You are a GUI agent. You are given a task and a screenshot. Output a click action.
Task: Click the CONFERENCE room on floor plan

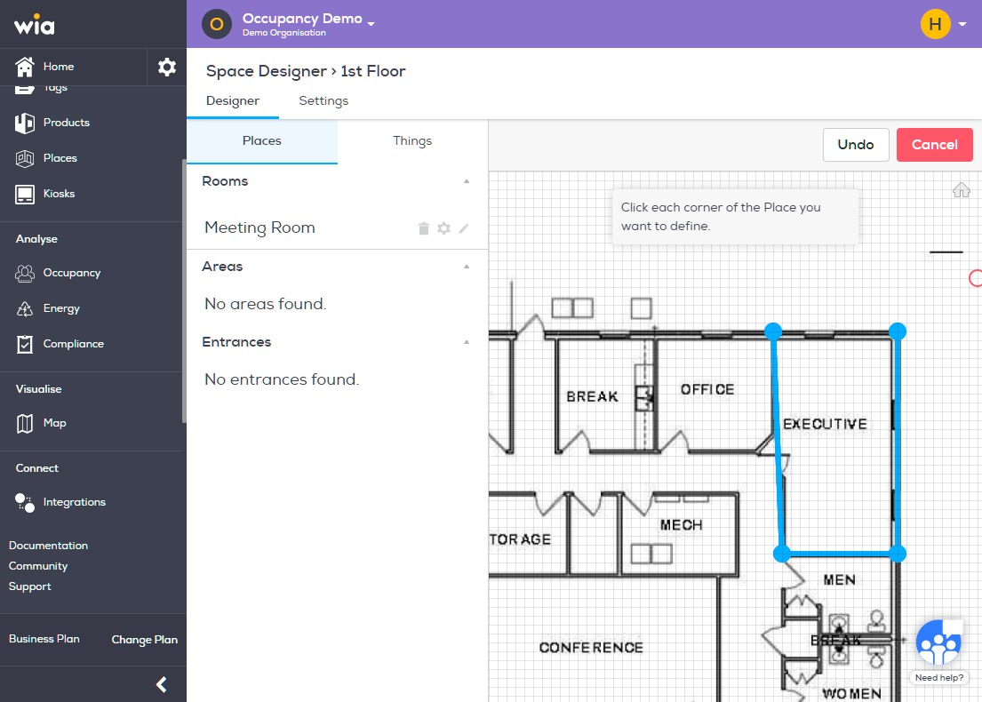pyautogui.click(x=591, y=648)
